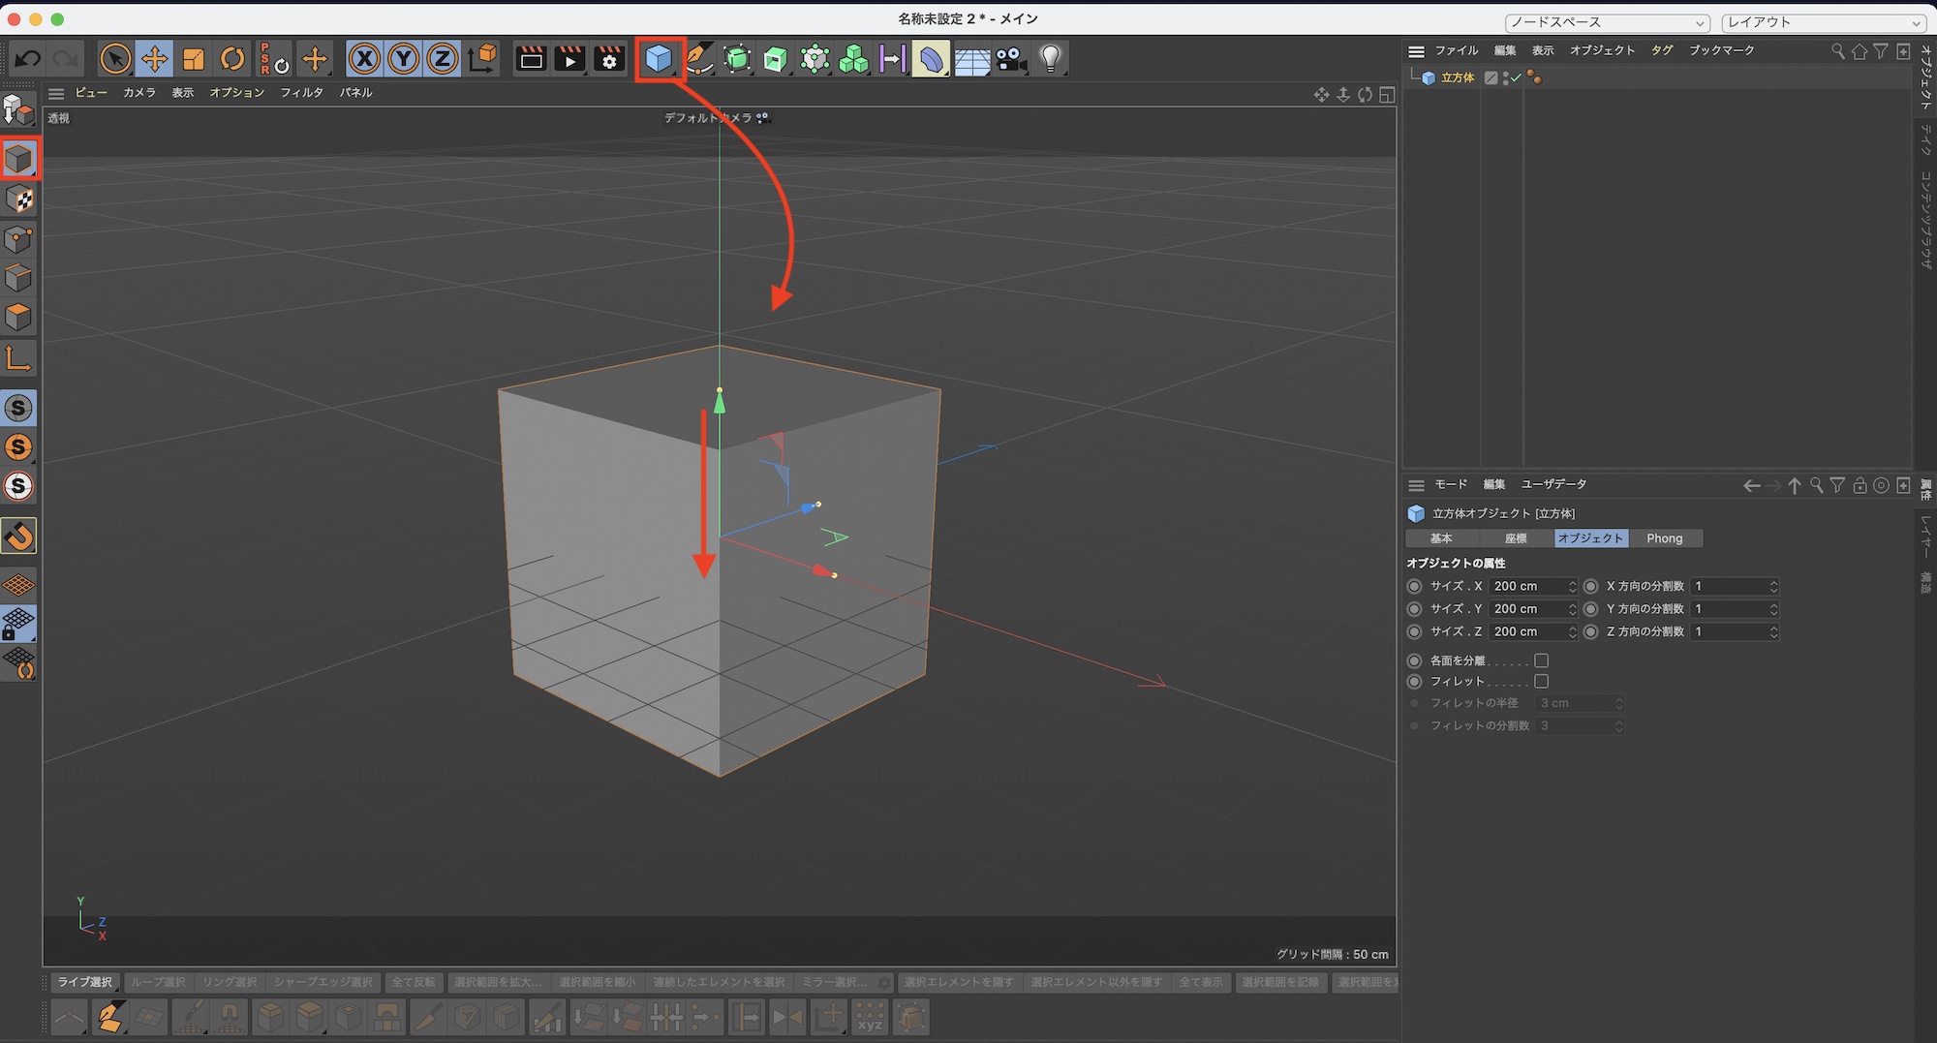Open the viewport hamburger menu
The height and width of the screenshot is (1043, 1937).
(55, 93)
